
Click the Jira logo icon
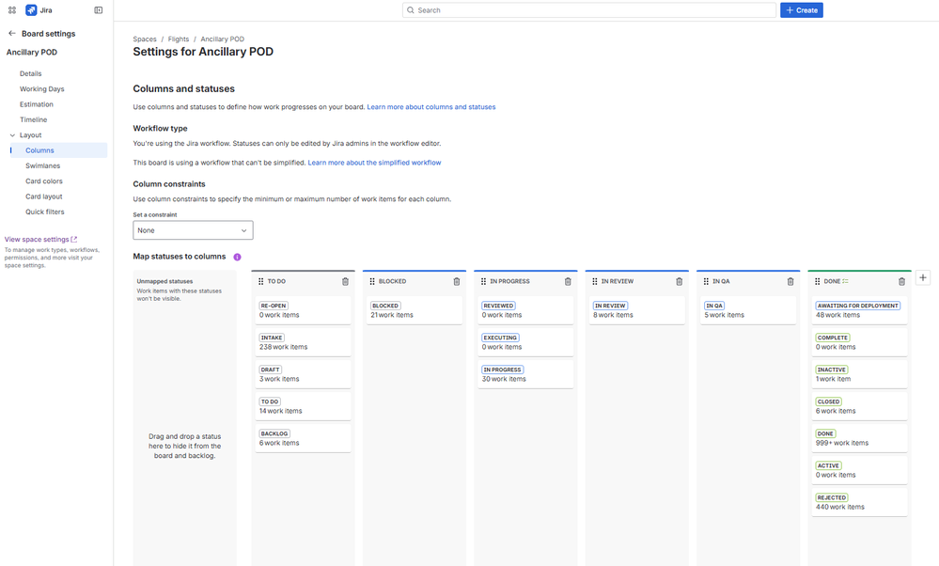pos(31,10)
